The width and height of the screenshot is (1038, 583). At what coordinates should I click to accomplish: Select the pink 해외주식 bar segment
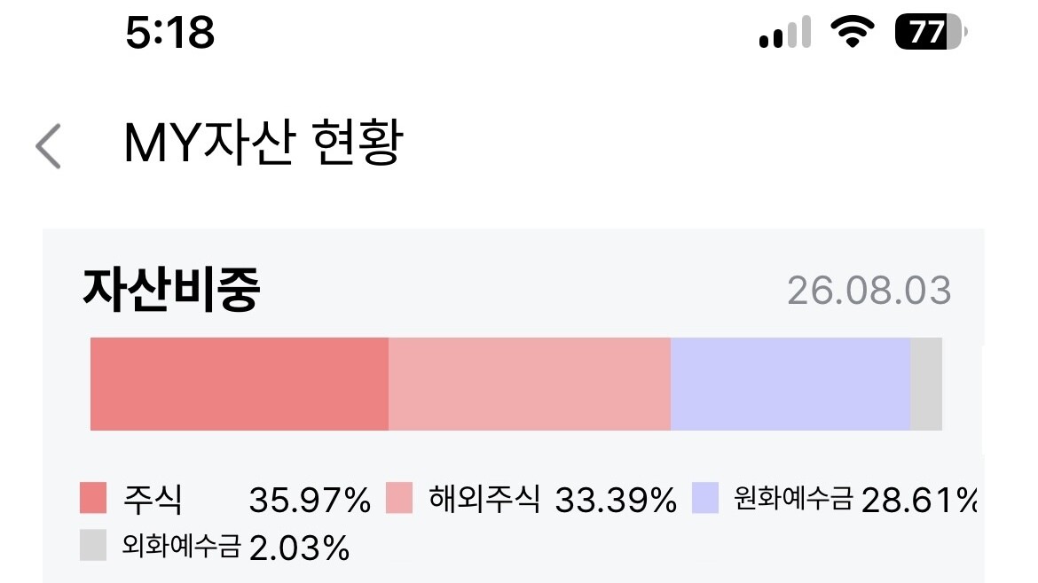click(530, 384)
